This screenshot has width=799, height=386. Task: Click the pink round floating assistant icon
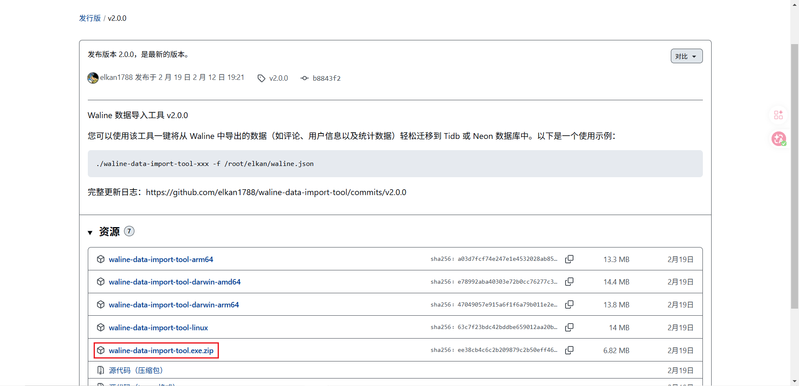click(779, 139)
